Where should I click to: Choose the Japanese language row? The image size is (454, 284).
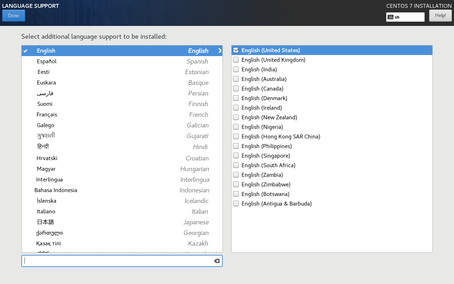click(x=122, y=222)
